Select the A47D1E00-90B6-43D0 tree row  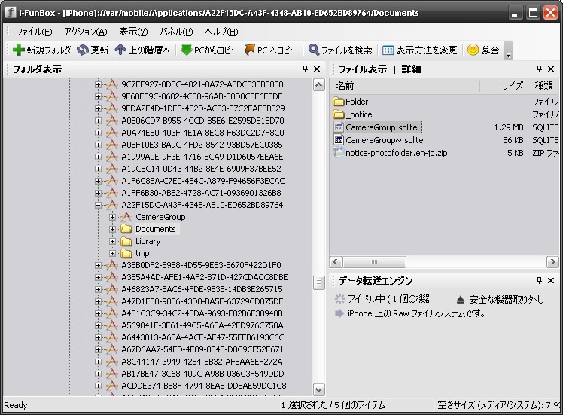tap(202, 301)
